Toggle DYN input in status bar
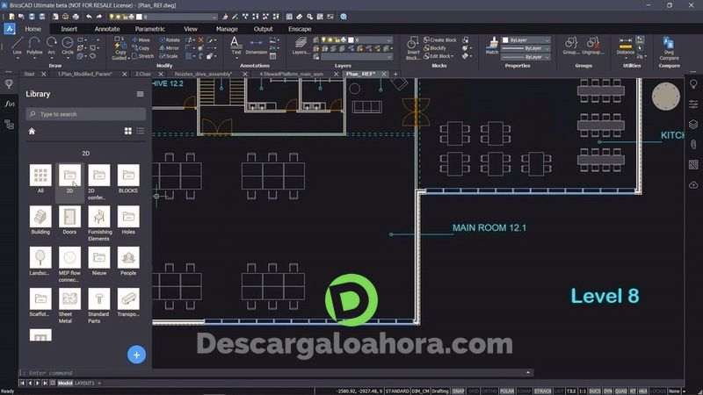This screenshot has width=703, height=395. tap(608, 391)
